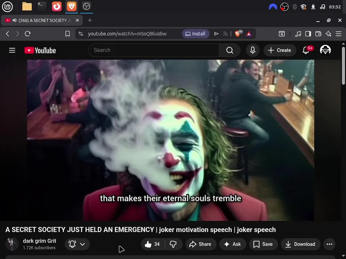The width and height of the screenshot is (346, 259).
Task: Select the A SECRET SOCIETY browser tab
Action: point(42,20)
